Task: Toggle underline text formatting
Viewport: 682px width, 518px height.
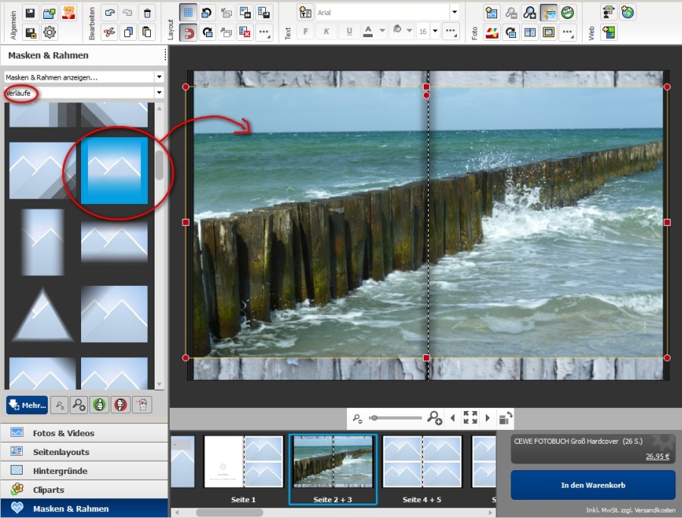Action: [349, 32]
